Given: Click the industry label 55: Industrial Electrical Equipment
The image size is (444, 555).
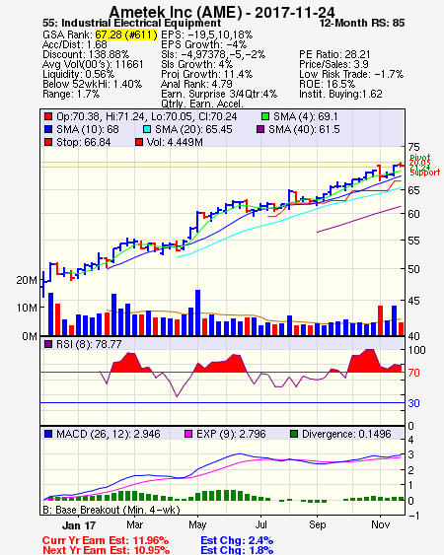Looking at the screenshot, I should point(131,24).
